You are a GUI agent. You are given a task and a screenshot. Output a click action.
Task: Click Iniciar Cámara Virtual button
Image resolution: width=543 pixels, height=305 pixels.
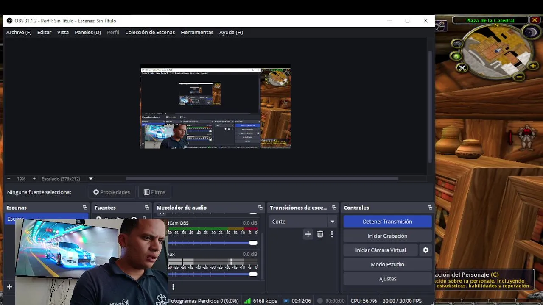[381, 250]
